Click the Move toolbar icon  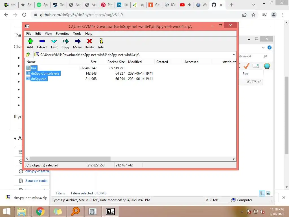tap(77, 44)
